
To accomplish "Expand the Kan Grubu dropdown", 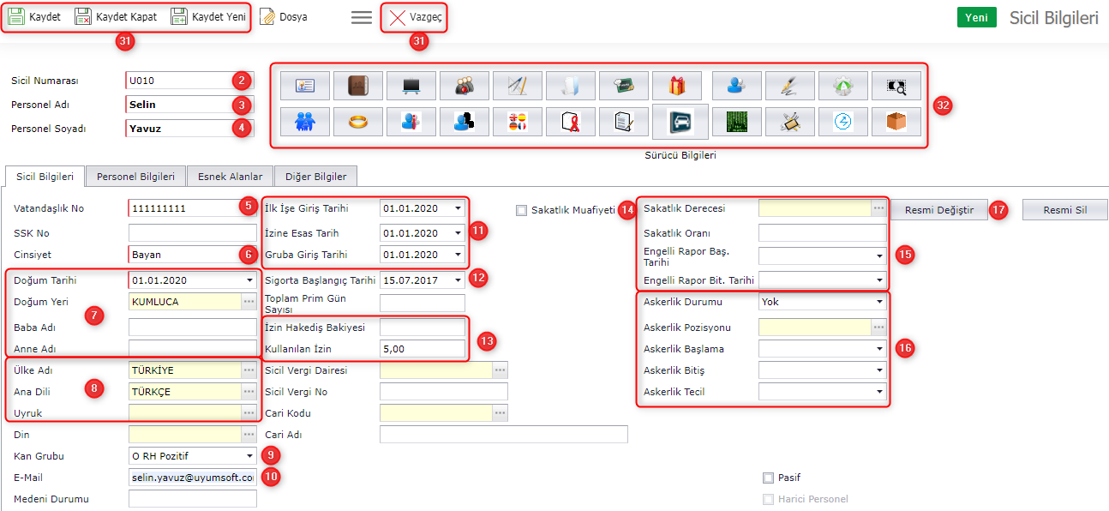I will (249, 456).
